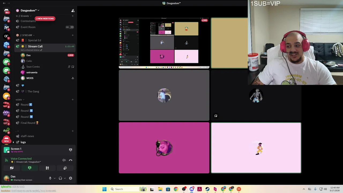Open user WOOS in the voice list
This screenshot has width=343, height=193.
47,78
